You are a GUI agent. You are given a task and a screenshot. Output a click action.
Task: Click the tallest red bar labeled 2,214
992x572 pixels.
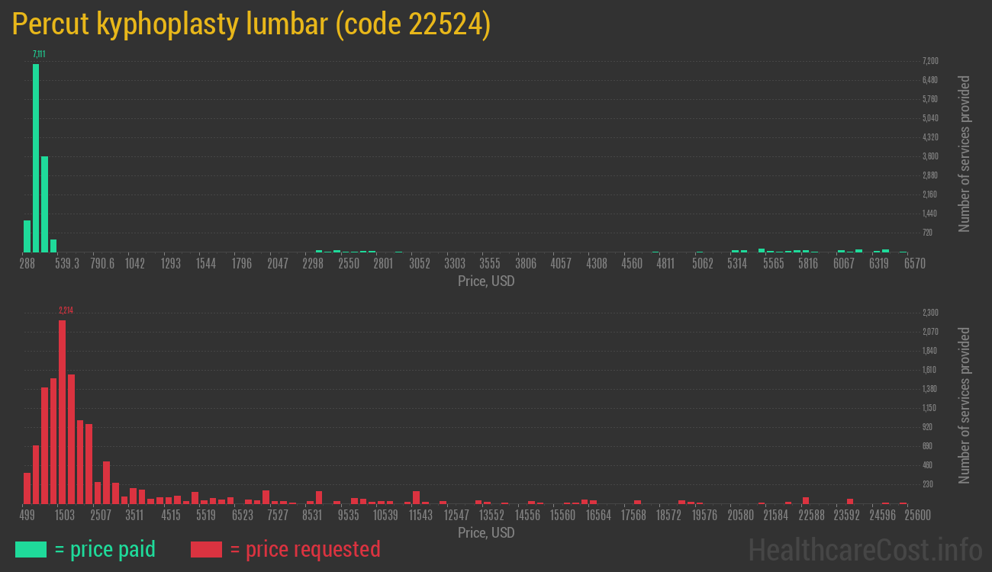click(62, 412)
